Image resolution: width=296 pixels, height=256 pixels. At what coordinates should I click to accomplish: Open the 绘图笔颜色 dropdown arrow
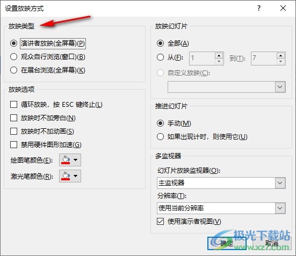pyautogui.click(x=76, y=160)
